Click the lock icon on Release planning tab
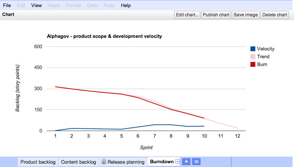The image size is (294, 167). click(x=104, y=161)
